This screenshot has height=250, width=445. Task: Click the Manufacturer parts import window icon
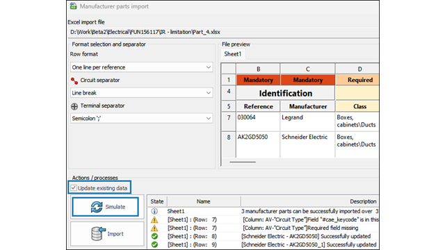(x=73, y=6)
